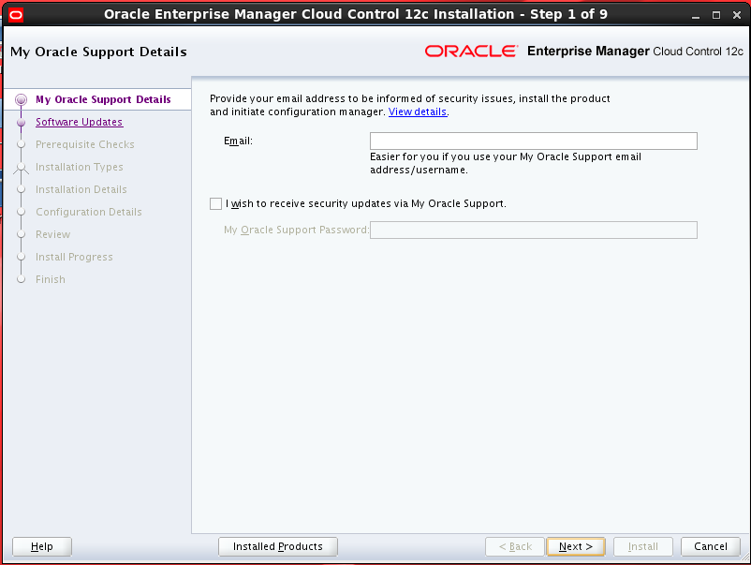Click inside the Email input field
This screenshot has height=565, width=751.
533,141
